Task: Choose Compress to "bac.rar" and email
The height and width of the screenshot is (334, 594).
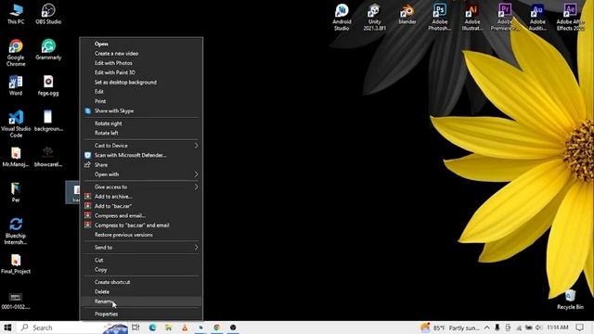Action: point(141,225)
